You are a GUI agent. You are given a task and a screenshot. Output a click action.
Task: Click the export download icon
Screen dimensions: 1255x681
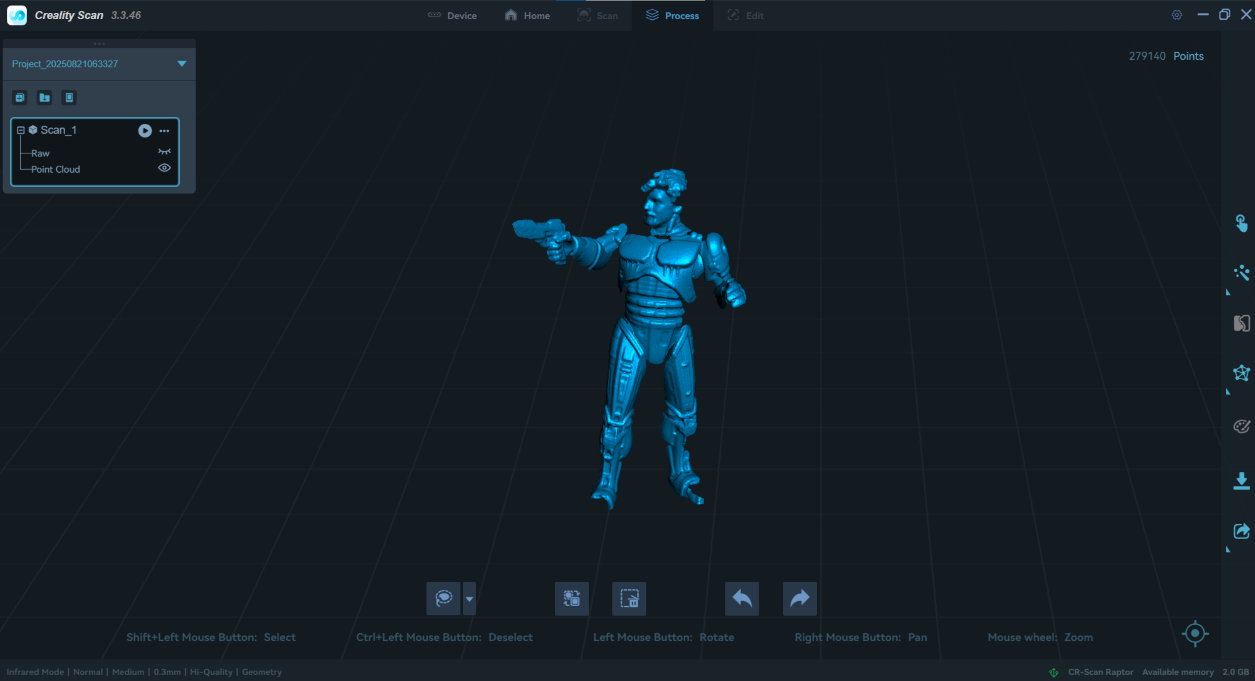1241,480
